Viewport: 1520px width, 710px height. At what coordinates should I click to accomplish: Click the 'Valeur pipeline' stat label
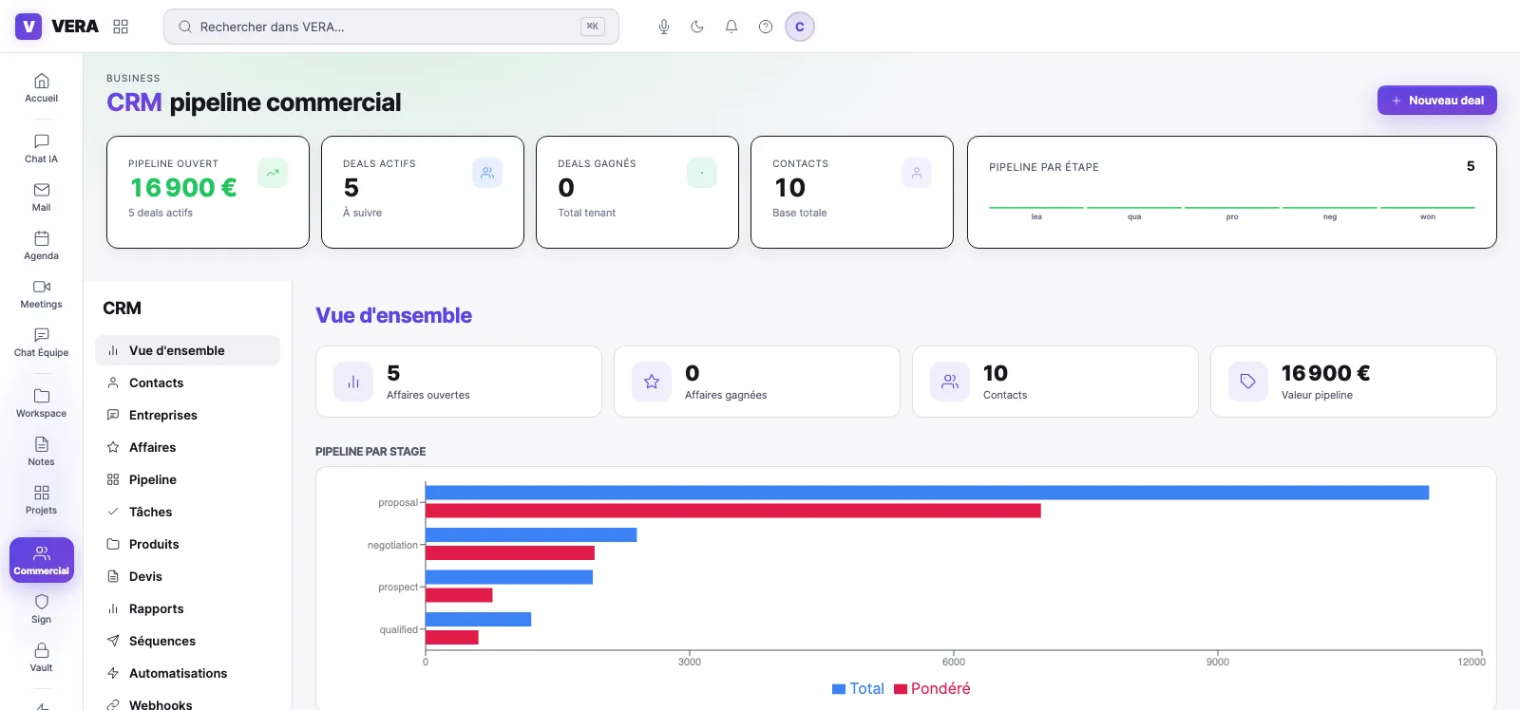(1317, 395)
